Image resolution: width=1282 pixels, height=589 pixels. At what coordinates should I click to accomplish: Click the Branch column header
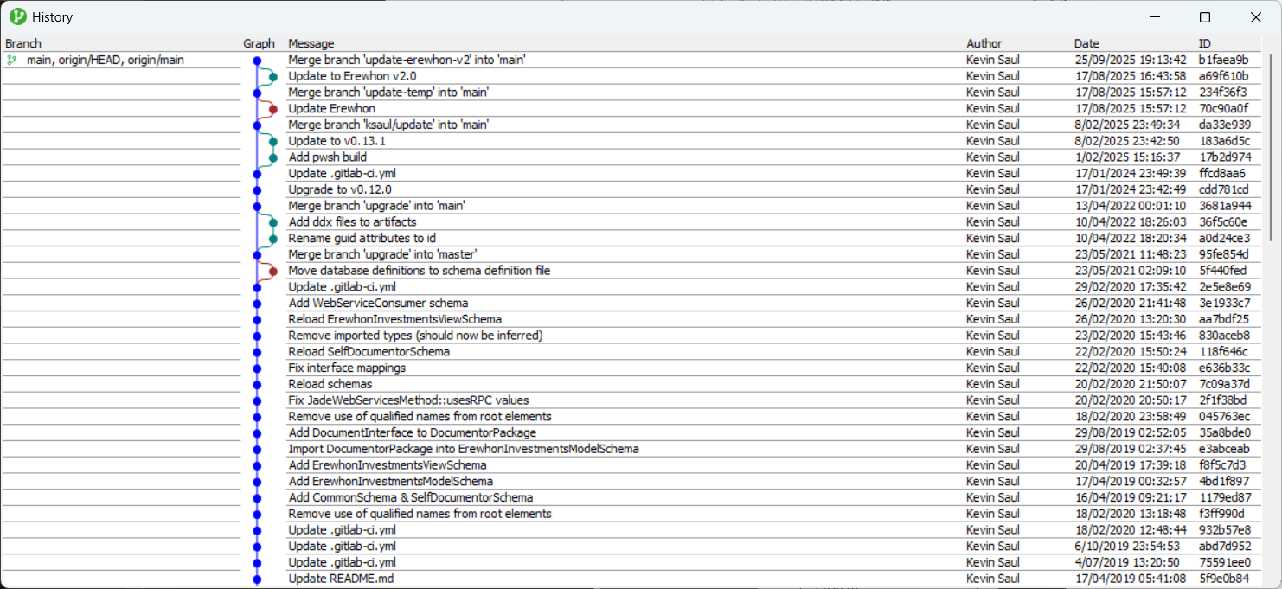pos(23,43)
